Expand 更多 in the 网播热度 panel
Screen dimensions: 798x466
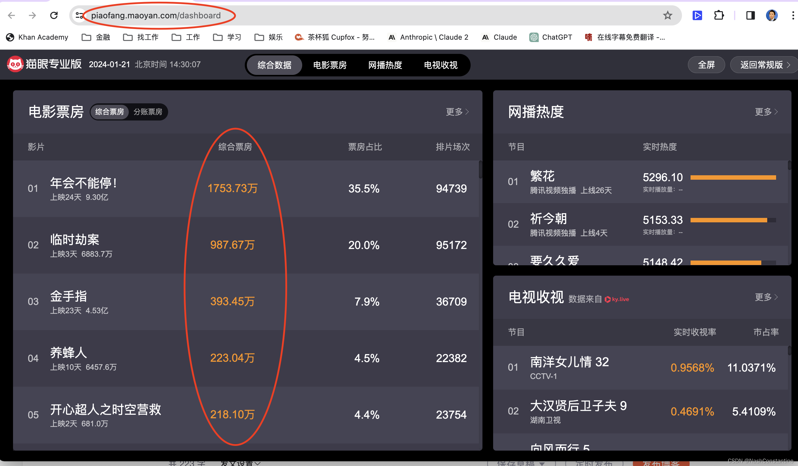766,112
